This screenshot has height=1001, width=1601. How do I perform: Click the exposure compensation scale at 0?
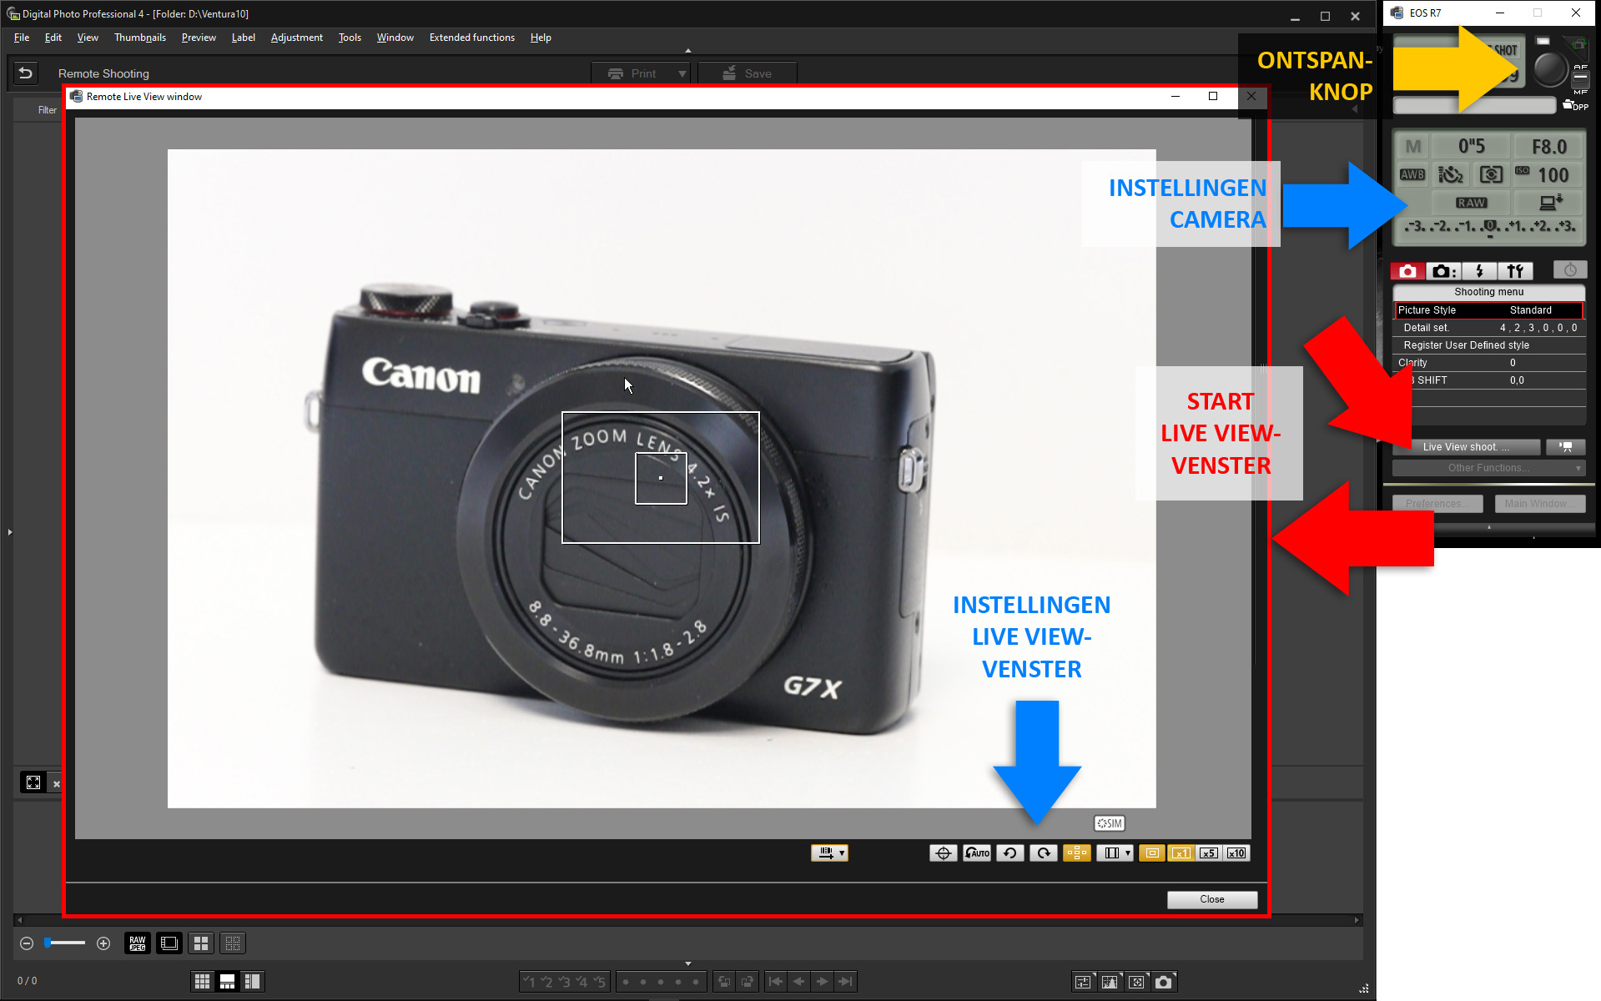[1491, 227]
